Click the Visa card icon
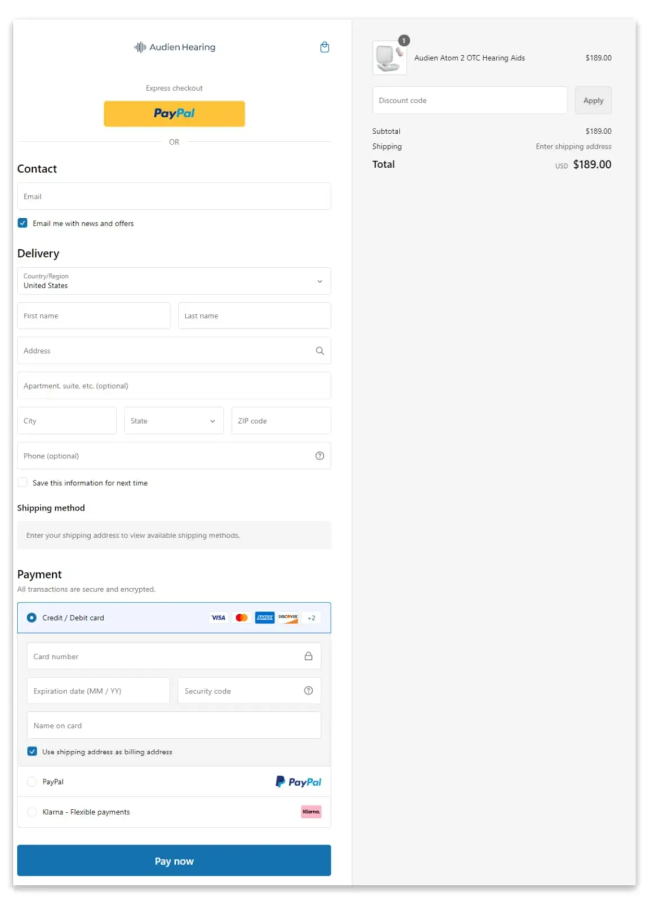Viewport: 650px width, 899px height. (218, 618)
